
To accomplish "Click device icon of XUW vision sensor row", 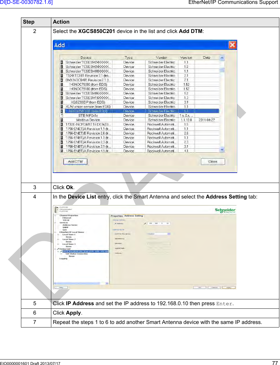I will pyautogui.click(x=62, y=107).
